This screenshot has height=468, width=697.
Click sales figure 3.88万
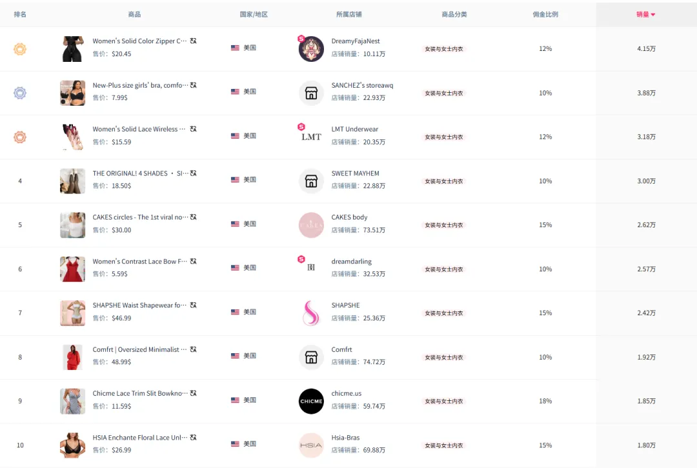[646, 93]
